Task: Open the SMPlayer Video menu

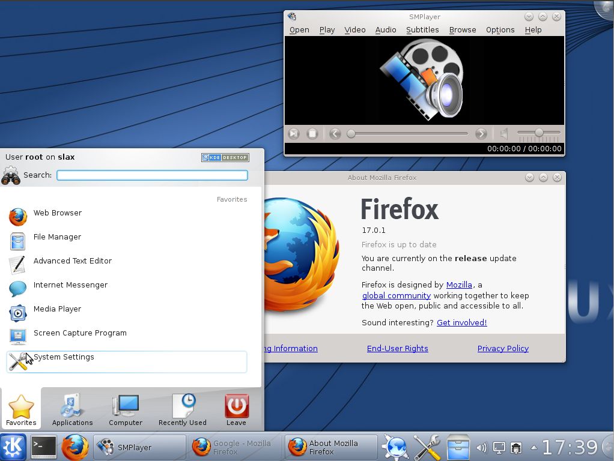Action: [355, 30]
